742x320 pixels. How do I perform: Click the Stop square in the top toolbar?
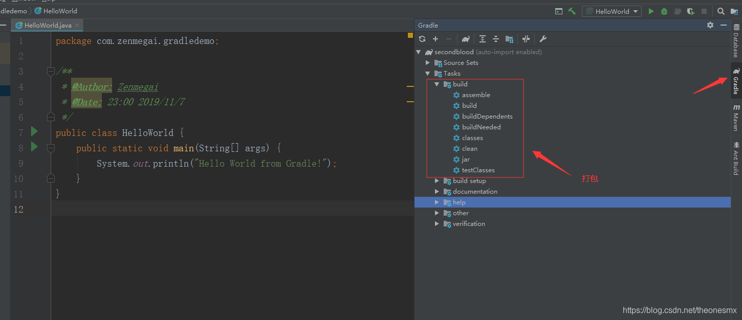(x=704, y=11)
